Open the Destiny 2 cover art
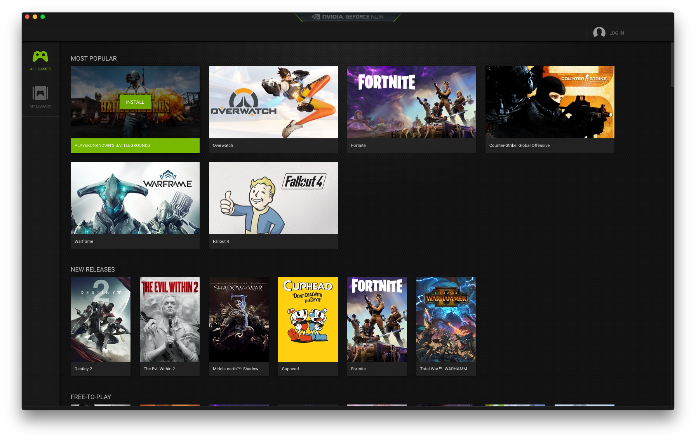Viewport: 696px width, 441px height. point(101,319)
